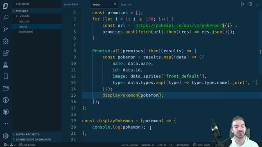Click the word displayPokemon on line 15
262x147 pixels.
[120, 95]
